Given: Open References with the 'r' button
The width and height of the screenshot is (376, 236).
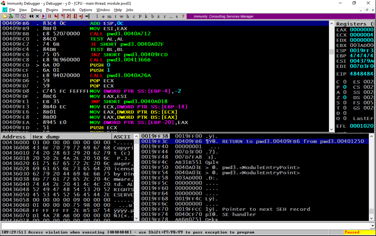Looking at the screenshot, I should click(165, 16).
